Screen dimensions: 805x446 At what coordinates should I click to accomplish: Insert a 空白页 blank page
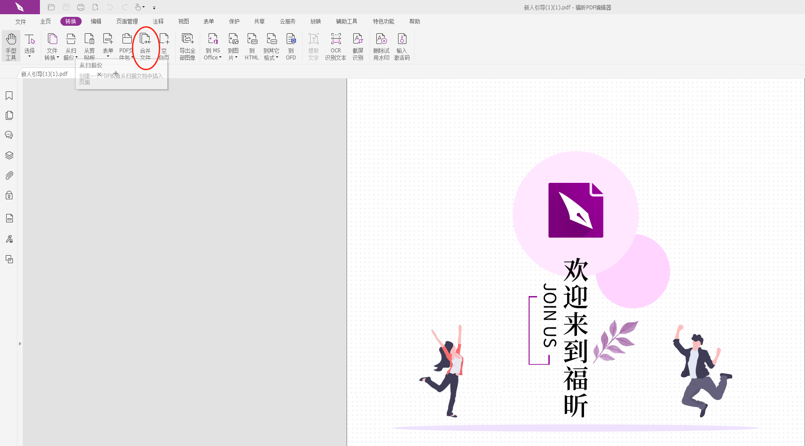(164, 46)
